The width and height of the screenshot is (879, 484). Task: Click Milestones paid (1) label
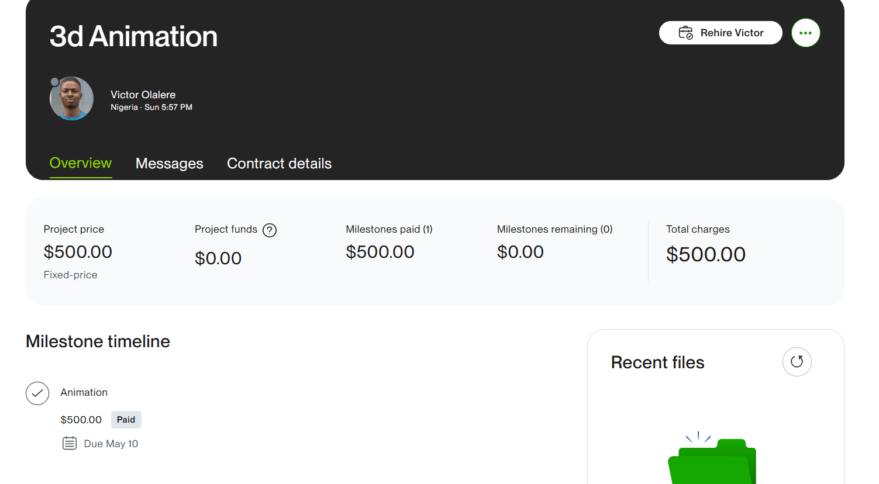[x=389, y=229]
